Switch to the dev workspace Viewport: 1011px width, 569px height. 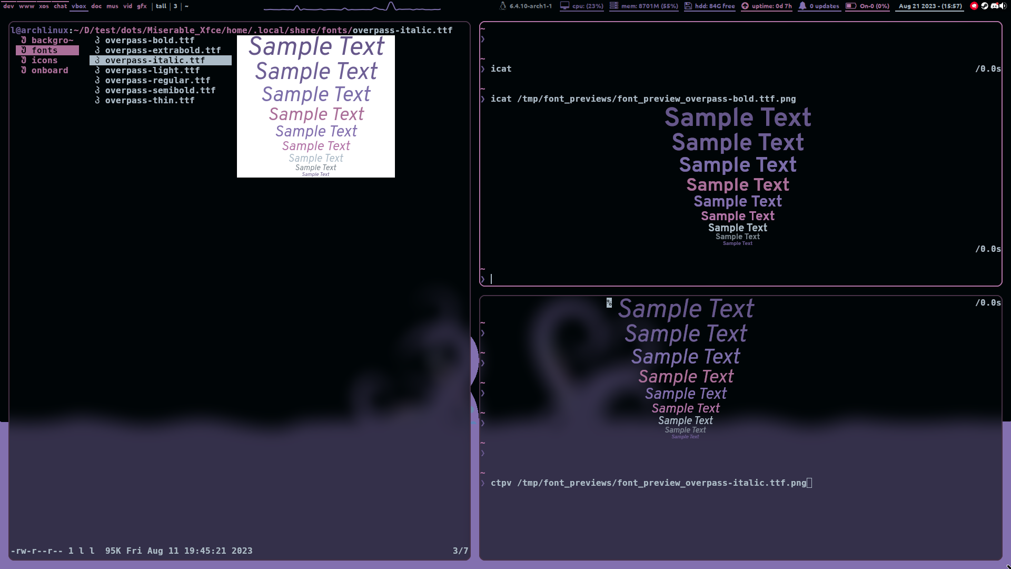(x=8, y=6)
